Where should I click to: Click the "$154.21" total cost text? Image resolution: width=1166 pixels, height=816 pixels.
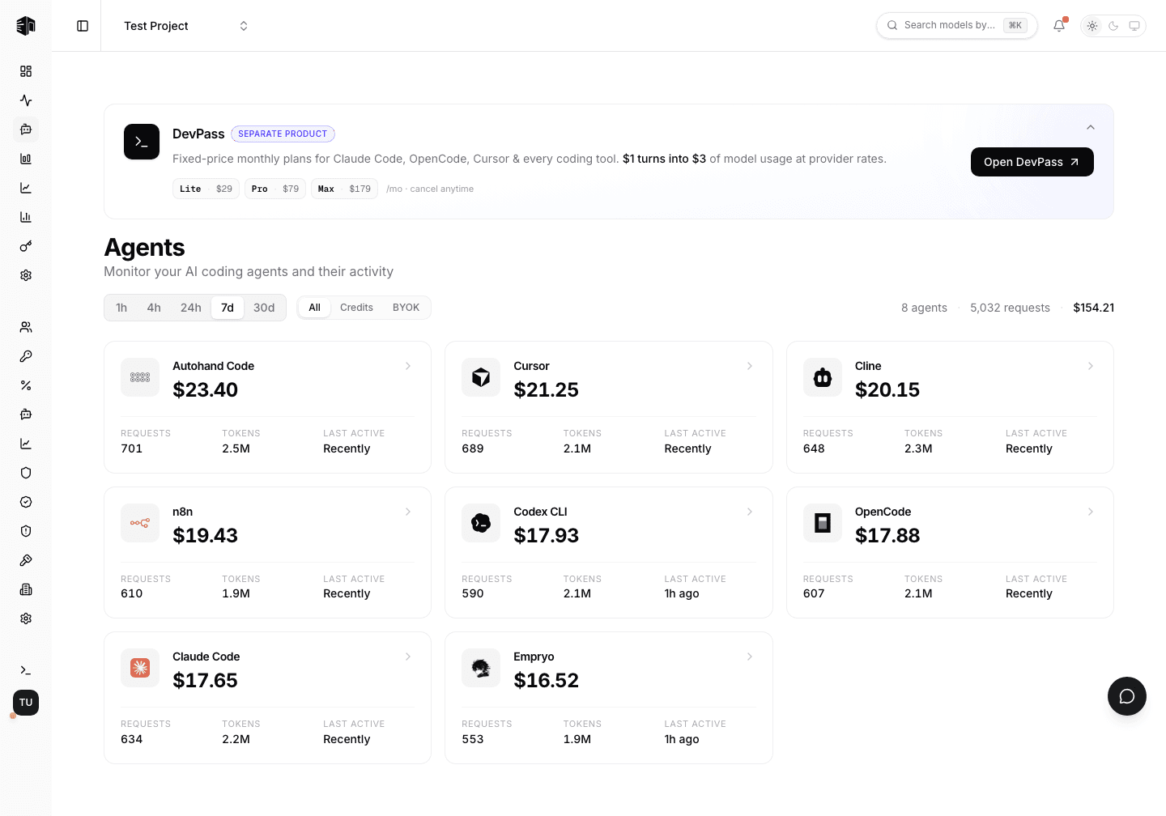tap(1094, 308)
